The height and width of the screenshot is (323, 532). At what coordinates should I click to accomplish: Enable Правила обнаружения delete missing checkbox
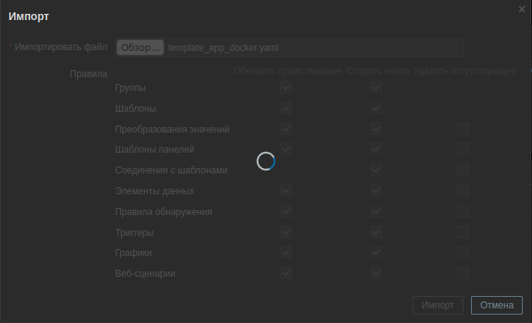[463, 211]
